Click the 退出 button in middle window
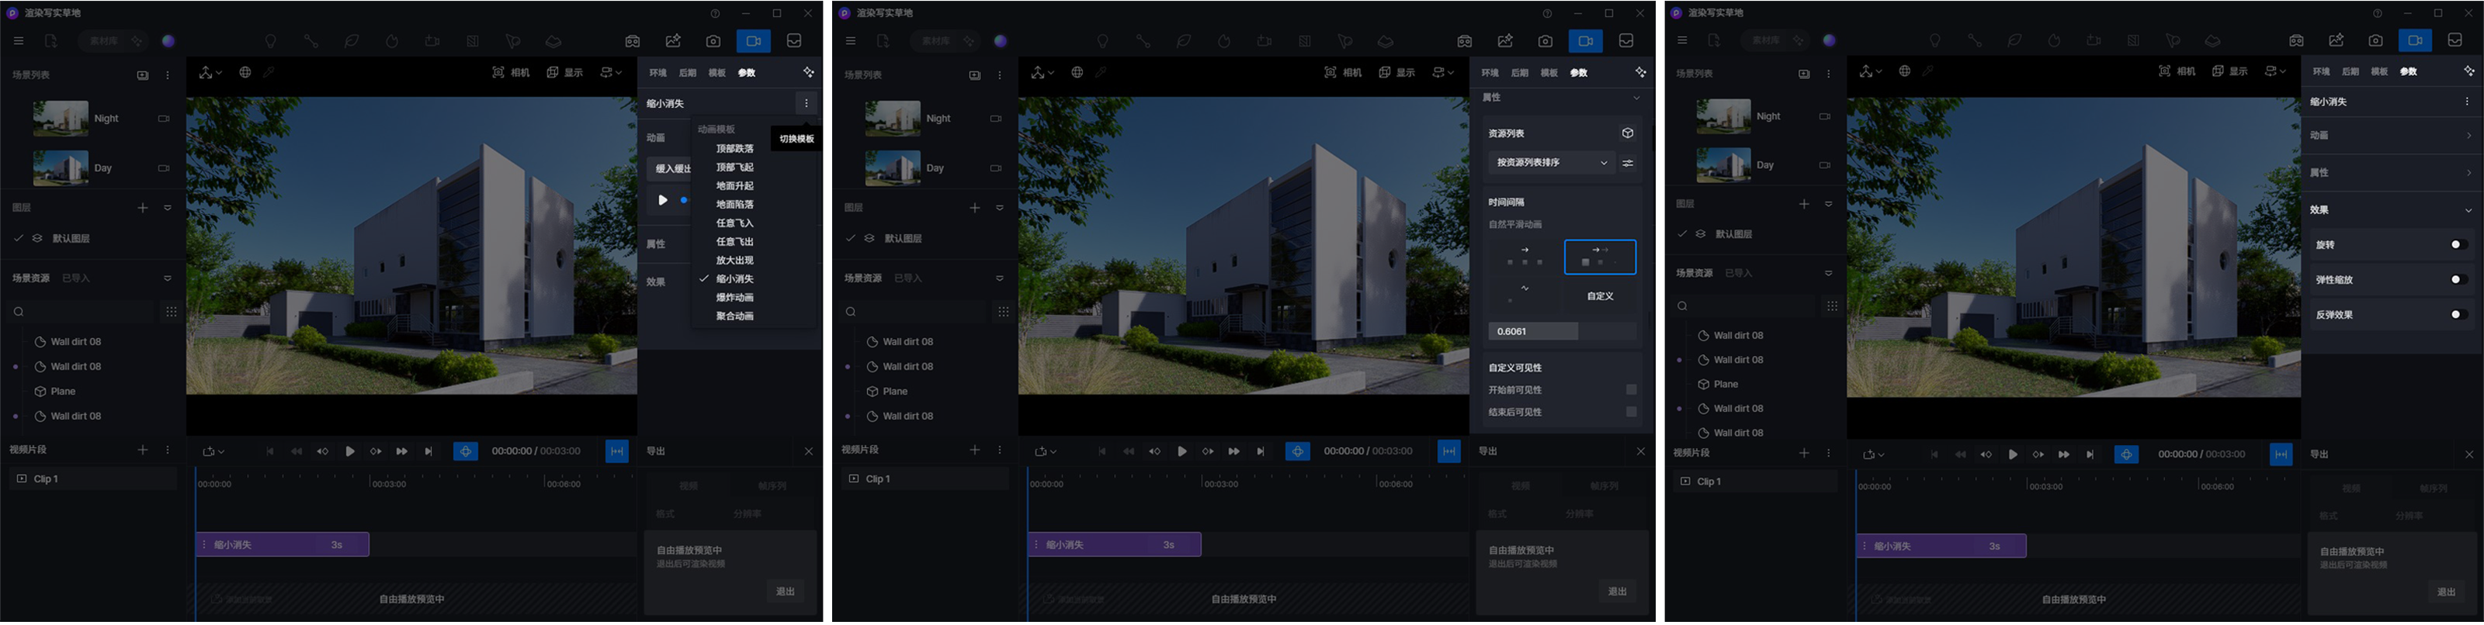2484x625 pixels. (1618, 592)
